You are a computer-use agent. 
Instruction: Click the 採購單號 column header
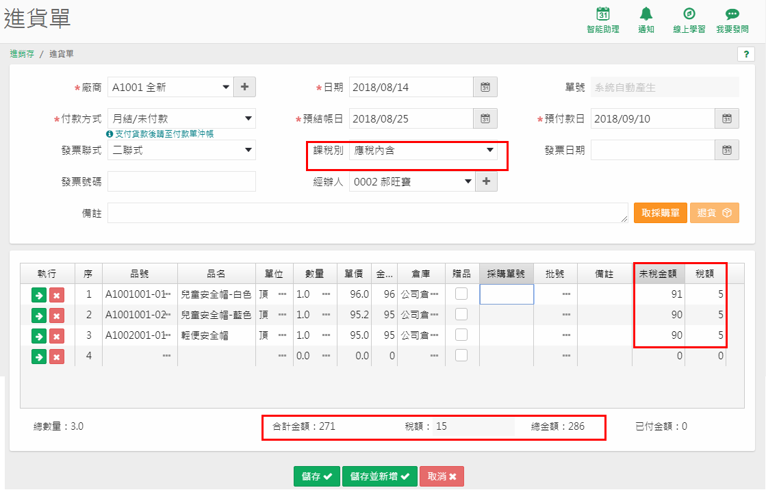pos(506,274)
